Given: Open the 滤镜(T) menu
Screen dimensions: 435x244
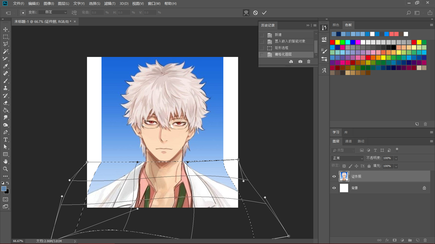Looking at the screenshot, I should click(110, 3).
